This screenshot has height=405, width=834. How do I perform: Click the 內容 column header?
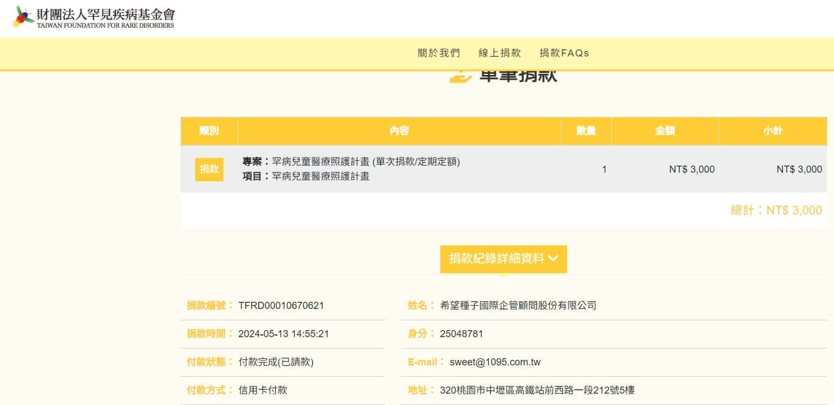pyautogui.click(x=399, y=131)
